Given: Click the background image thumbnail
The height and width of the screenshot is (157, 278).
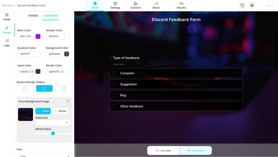Looking at the screenshot, I should point(26,115).
